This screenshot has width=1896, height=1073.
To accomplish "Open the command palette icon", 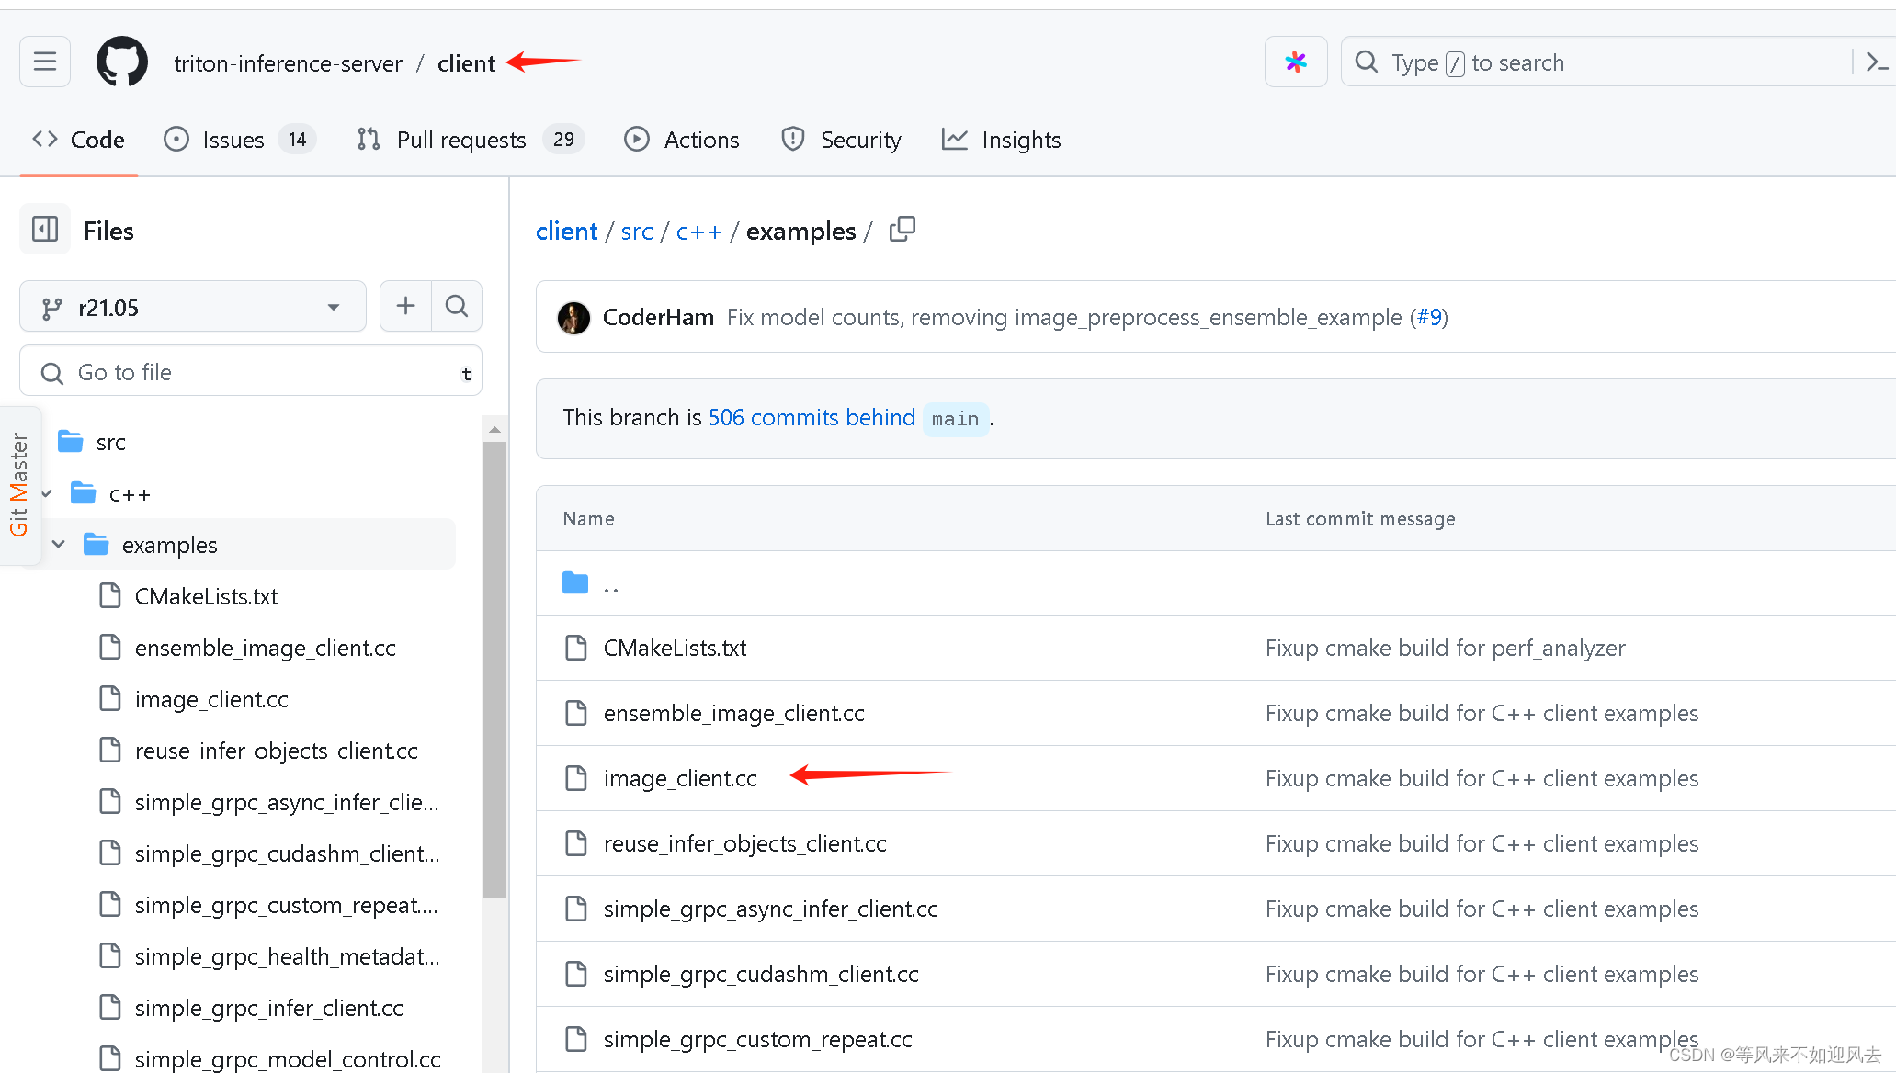I will coord(1877,62).
